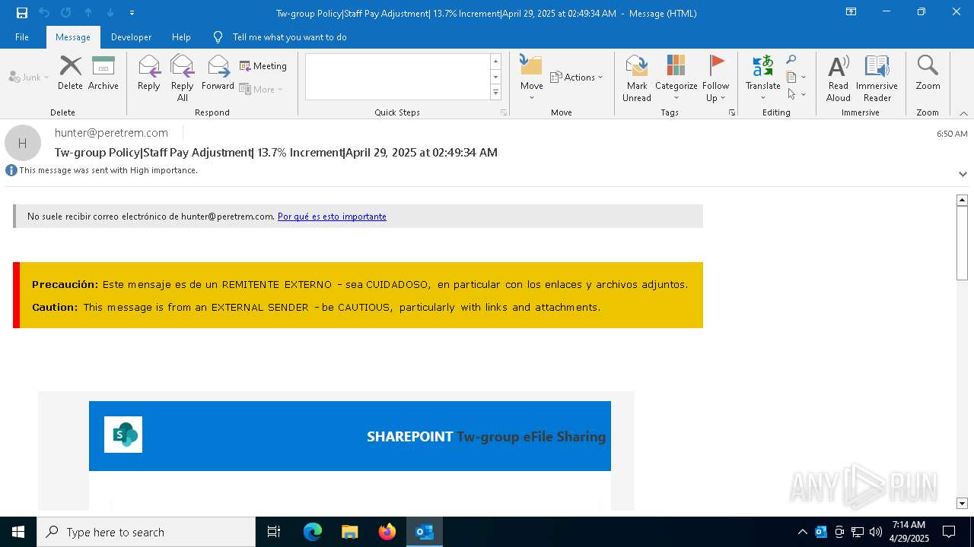Screen dimensions: 974x547
Task: Customize Quick Access Toolbar dropdown
Action: [x=132, y=12]
